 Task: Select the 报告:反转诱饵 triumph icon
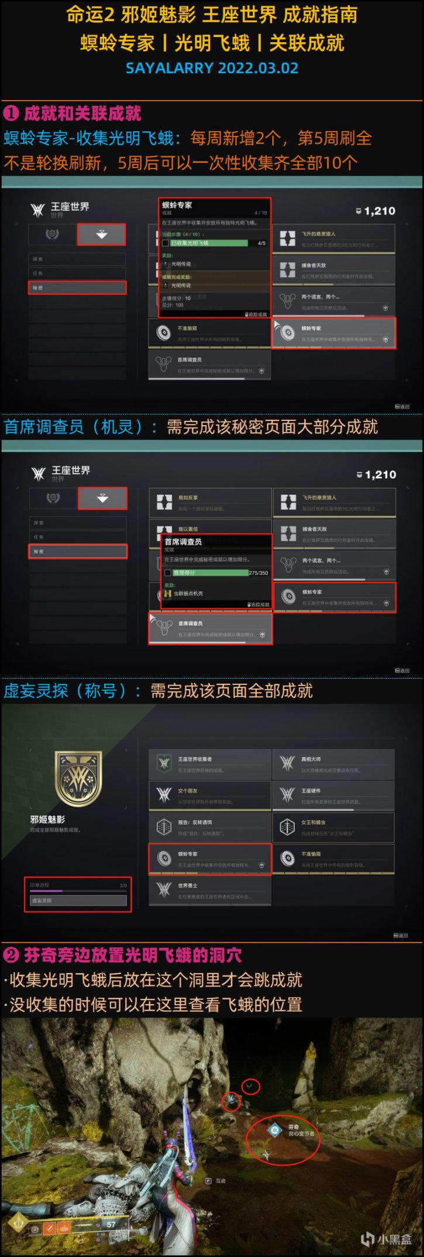pyautogui.click(x=164, y=827)
